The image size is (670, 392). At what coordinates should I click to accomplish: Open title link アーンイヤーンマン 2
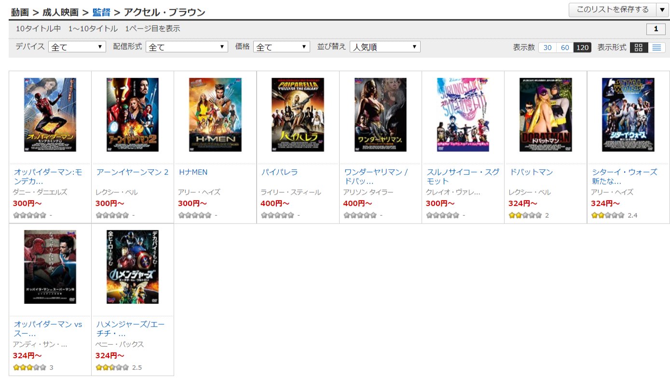pyautogui.click(x=132, y=172)
